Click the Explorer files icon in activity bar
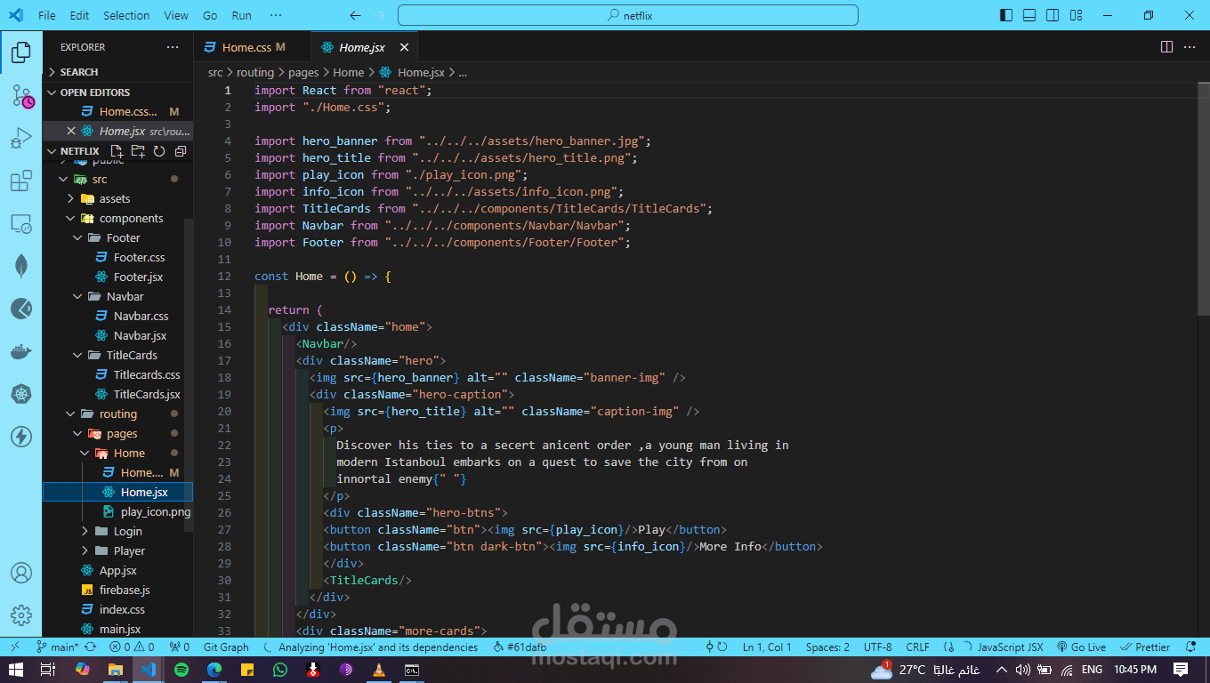 tap(21, 53)
